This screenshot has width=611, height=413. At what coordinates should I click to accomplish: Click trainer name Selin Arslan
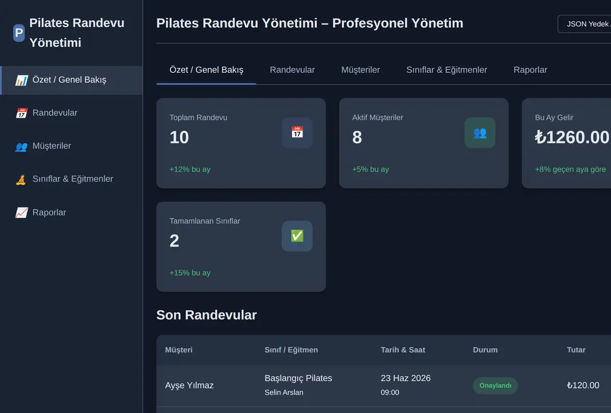point(284,393)
